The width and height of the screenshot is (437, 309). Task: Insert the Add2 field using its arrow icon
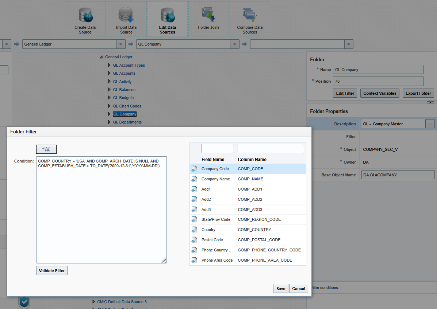tap(194, 199)
